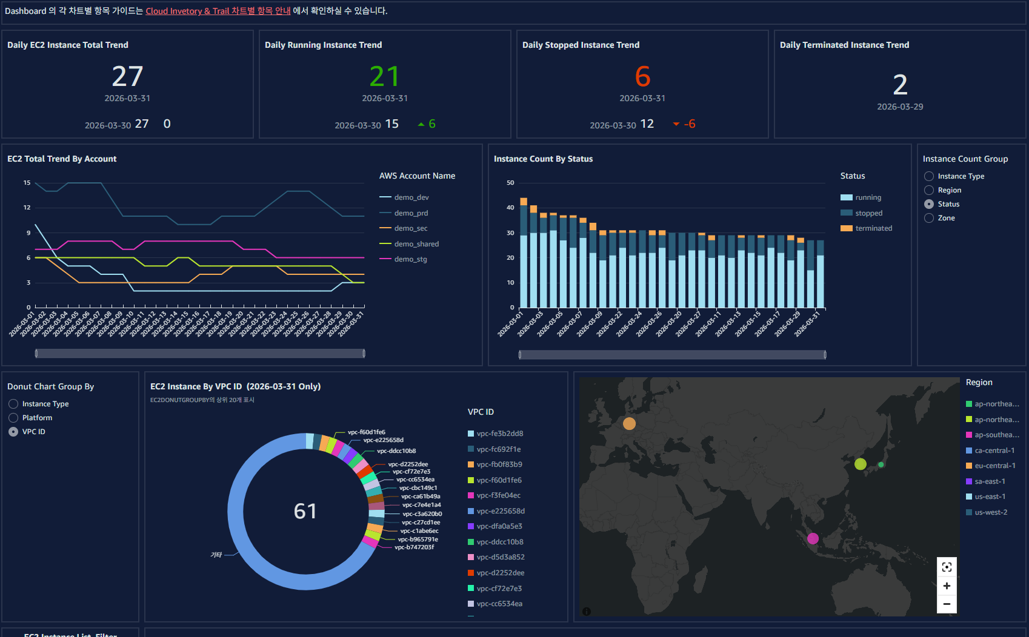Click the yellow-green bubble over Korea on map
Screen dimensions: 1029x637
tap(861, 464)
